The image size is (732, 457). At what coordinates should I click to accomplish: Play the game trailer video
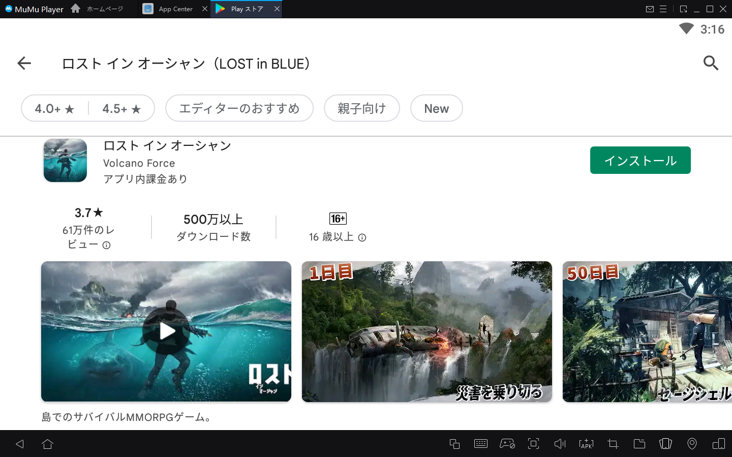point(166,331)
